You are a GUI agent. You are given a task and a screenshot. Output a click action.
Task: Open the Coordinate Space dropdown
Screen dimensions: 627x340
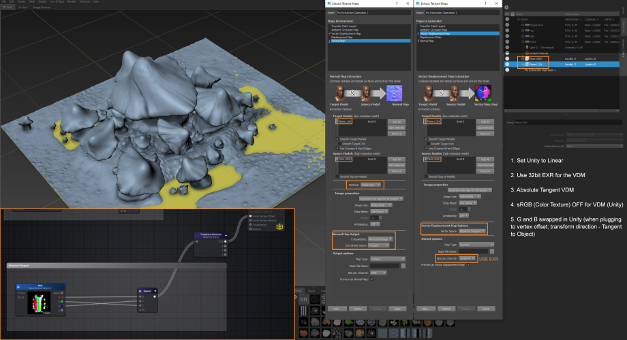coord(378,245)
